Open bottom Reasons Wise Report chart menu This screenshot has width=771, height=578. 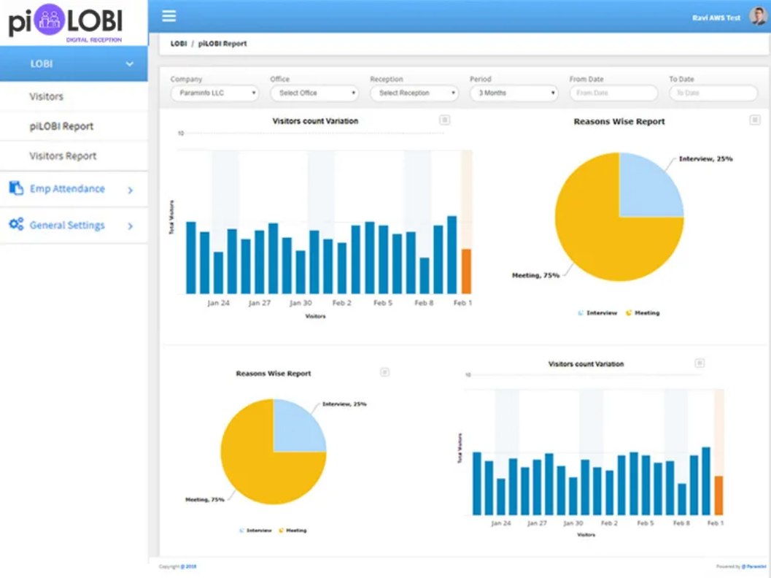pyautogui.click(x=385, y=372)
